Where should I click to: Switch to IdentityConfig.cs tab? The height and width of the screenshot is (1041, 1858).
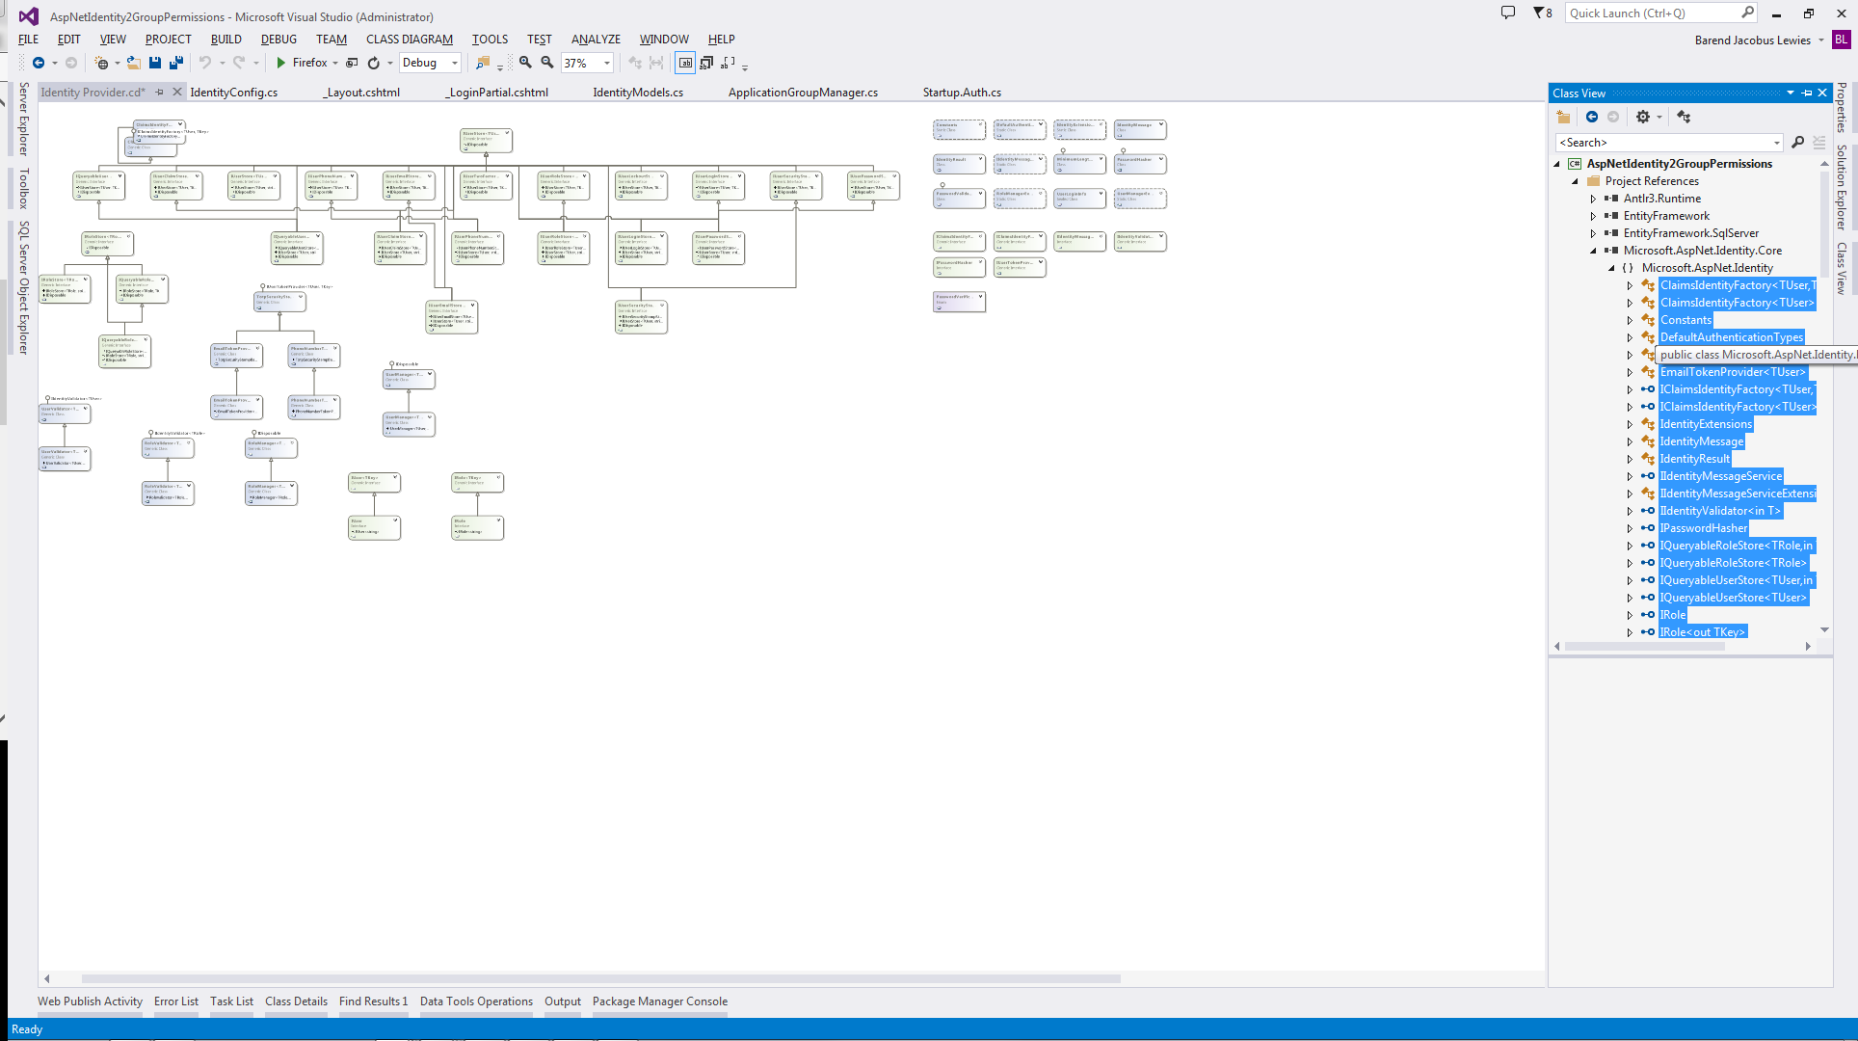click(x=234, y=93)
